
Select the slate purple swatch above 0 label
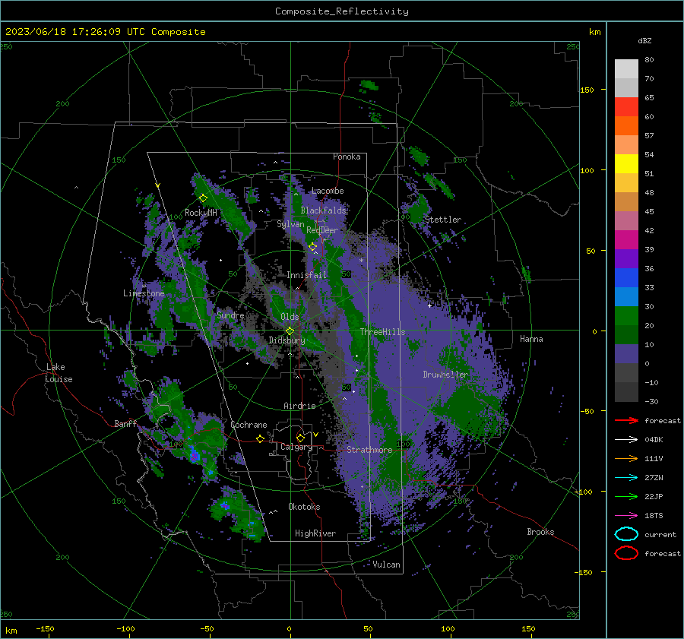626,353
